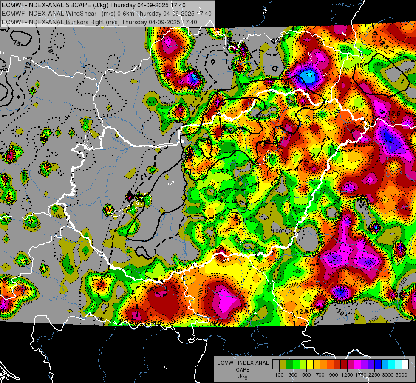Select the bright magenta legend swatch

pos(357,364)
